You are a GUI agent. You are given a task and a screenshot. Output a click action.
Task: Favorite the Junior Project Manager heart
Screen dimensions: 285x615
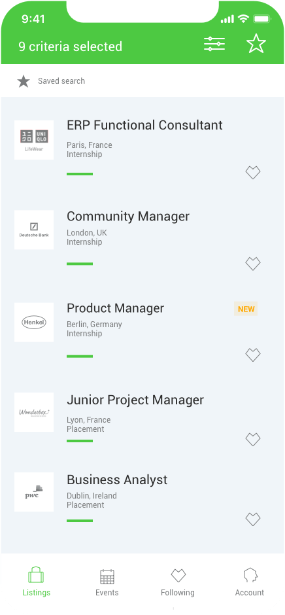click(x=253, y=439)
